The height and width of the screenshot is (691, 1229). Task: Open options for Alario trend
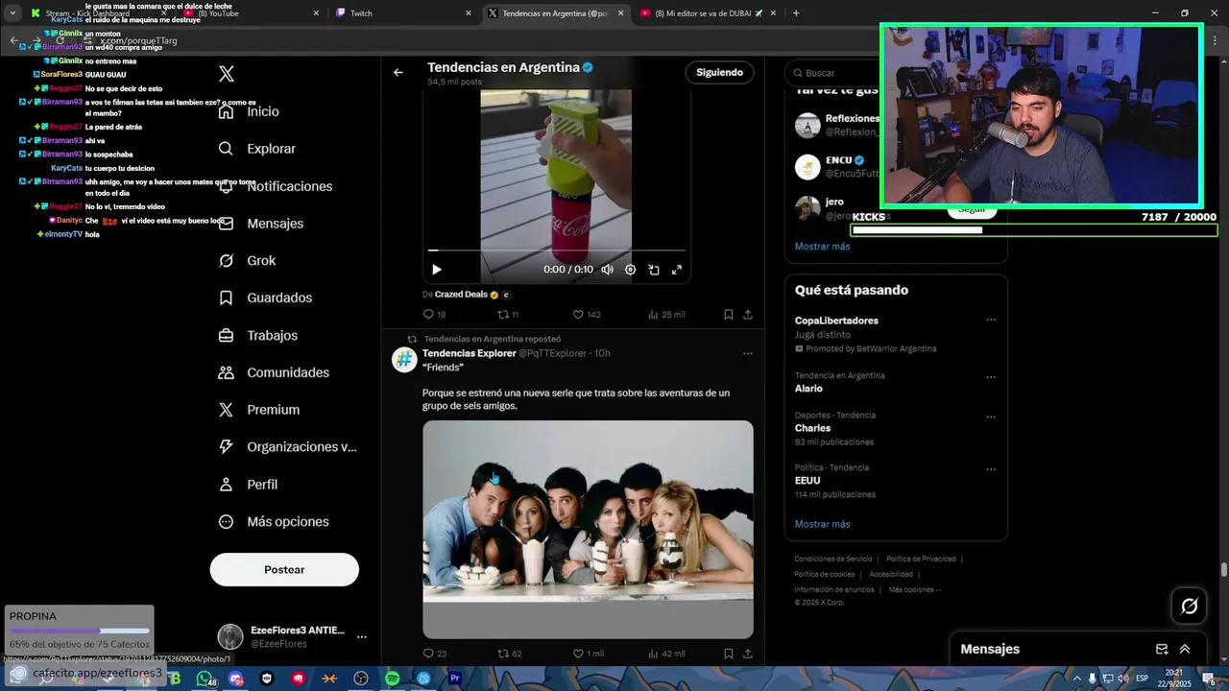[991, 377]
